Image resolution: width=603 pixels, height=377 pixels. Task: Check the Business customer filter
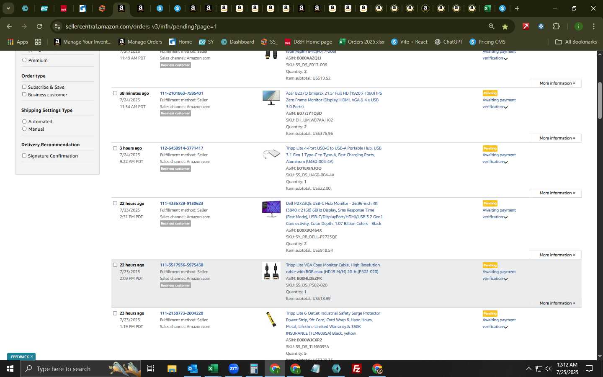coord(24,94)
